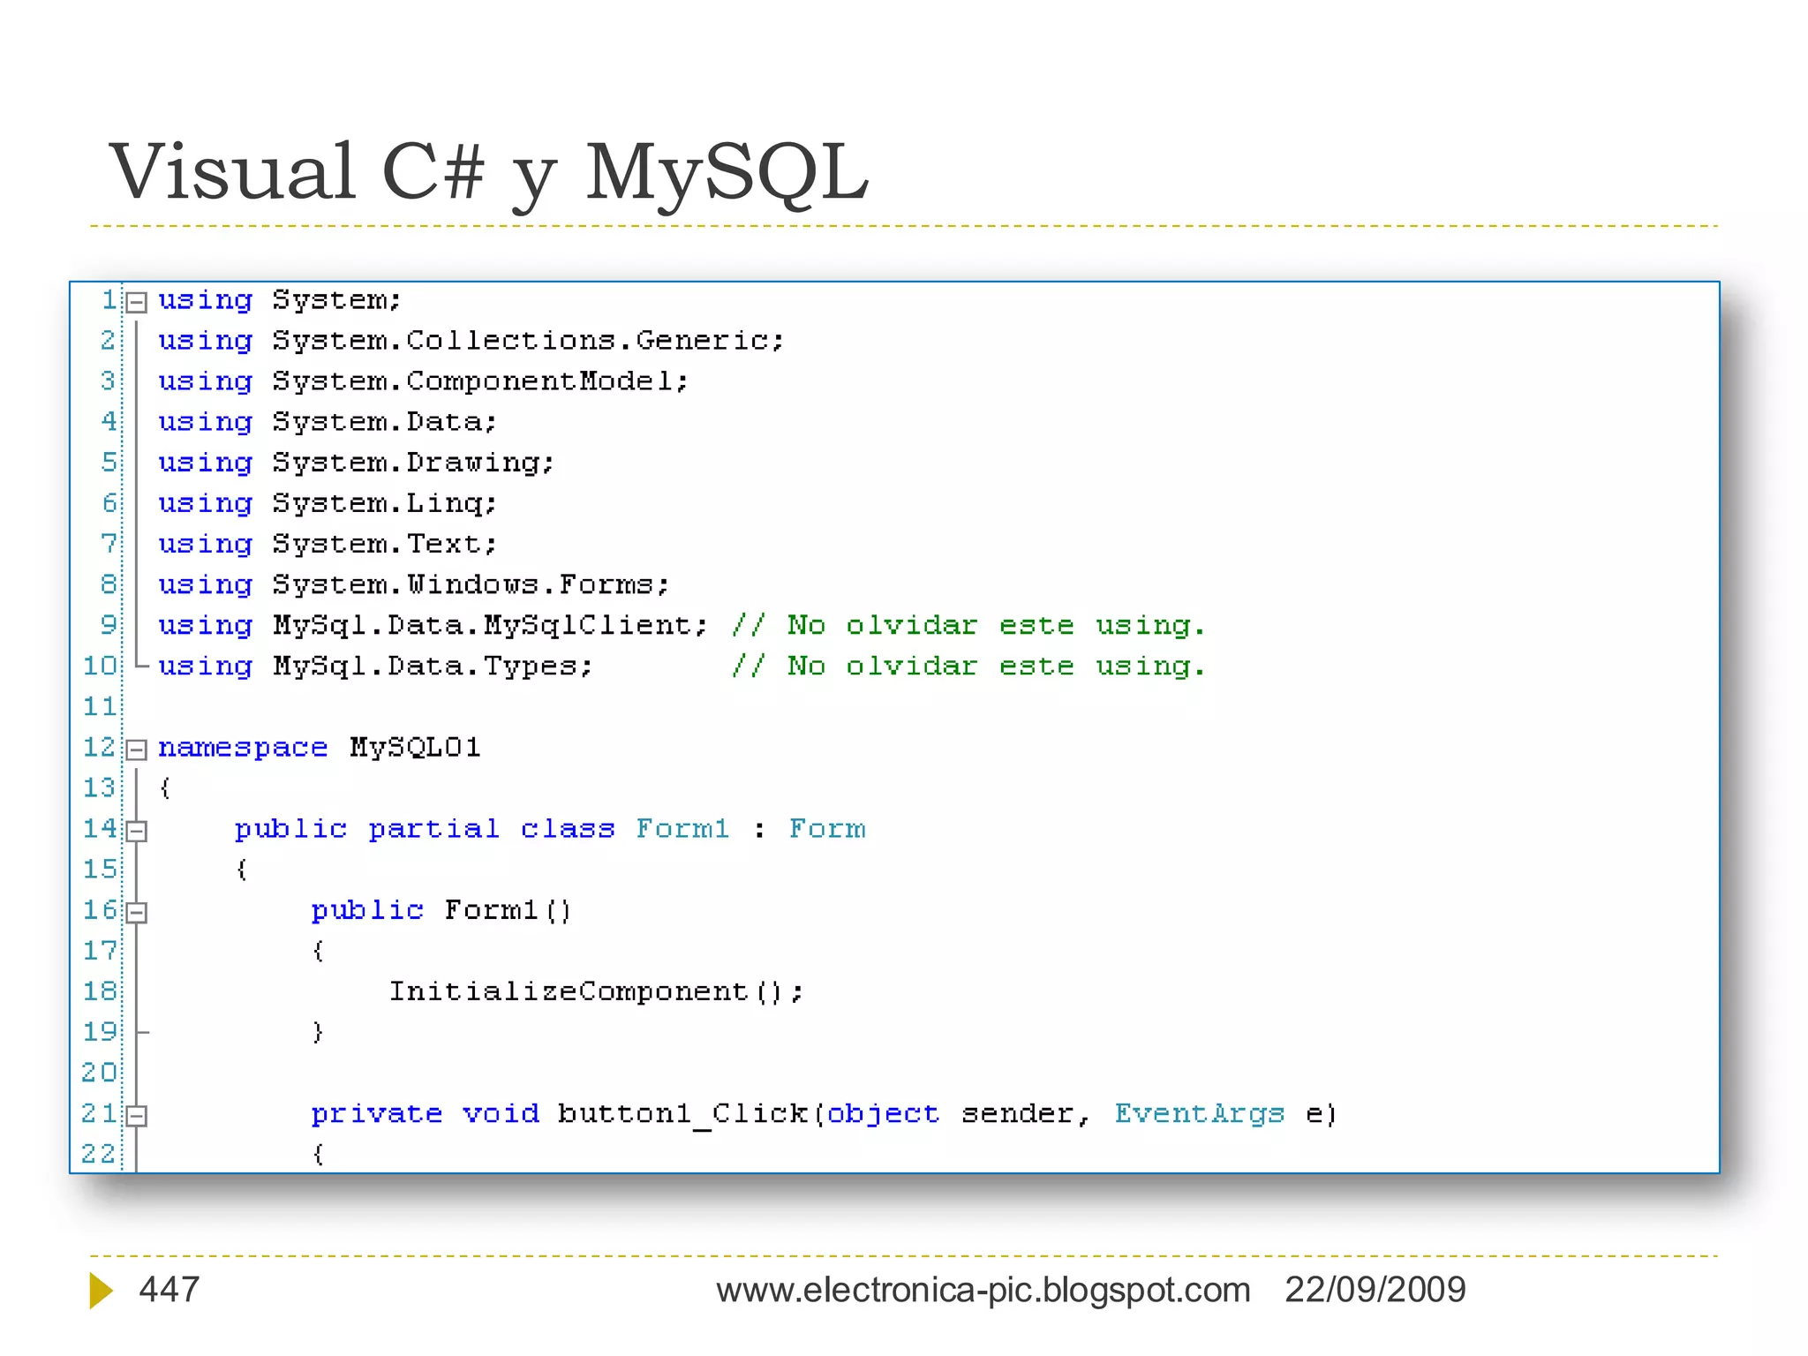The image size is (1808, 1356).
Task: Click the opening brace on line 13
Action: (165, 788)
